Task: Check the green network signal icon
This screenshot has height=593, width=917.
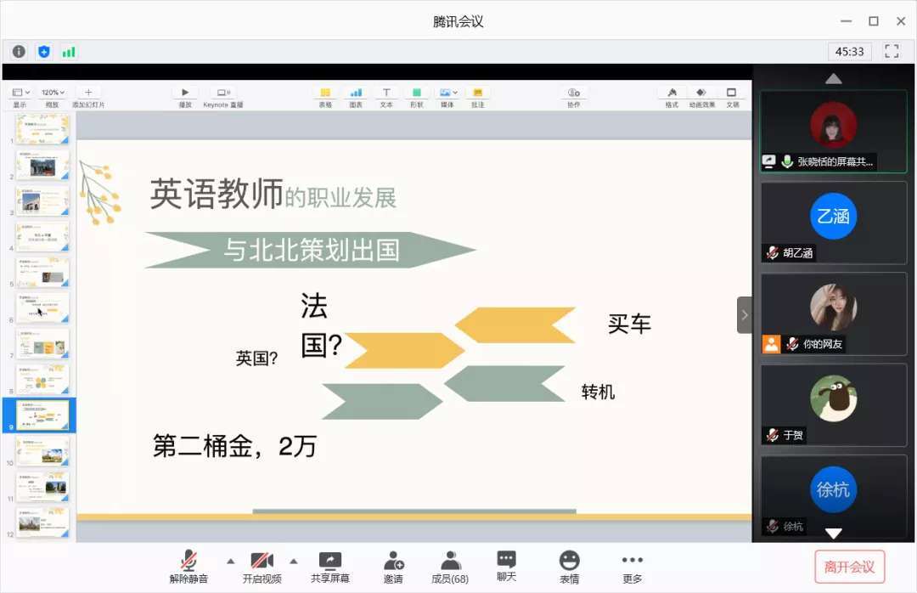Action: (x=69, y=52)
